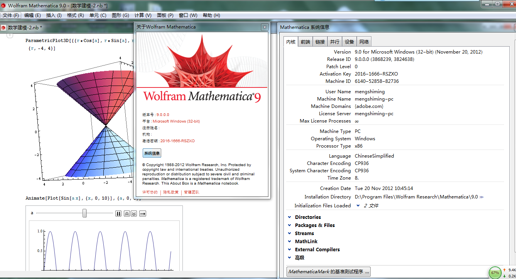Click the slower double-down arrow animation button

click(x=134, y=213)
